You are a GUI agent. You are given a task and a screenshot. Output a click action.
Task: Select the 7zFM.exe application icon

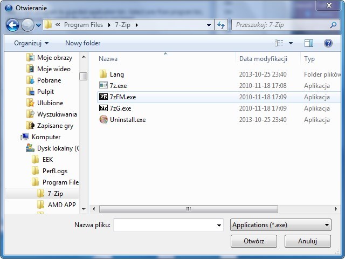point(103,97)
